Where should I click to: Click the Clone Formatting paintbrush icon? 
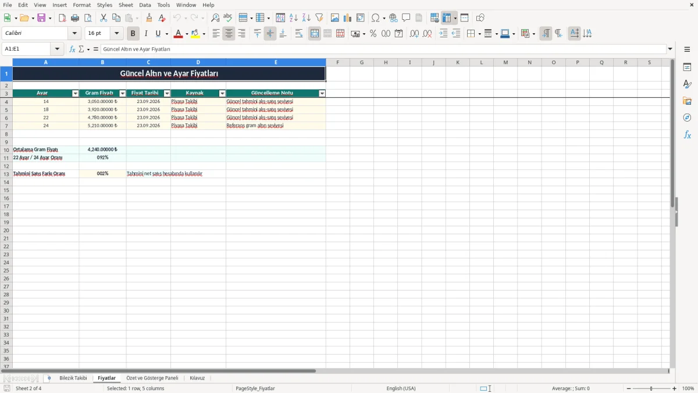[x=149, y=18]
